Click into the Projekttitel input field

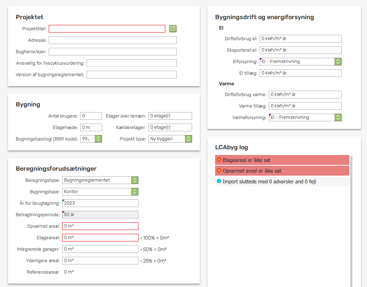pyautogui.click(x=107, y=29)
